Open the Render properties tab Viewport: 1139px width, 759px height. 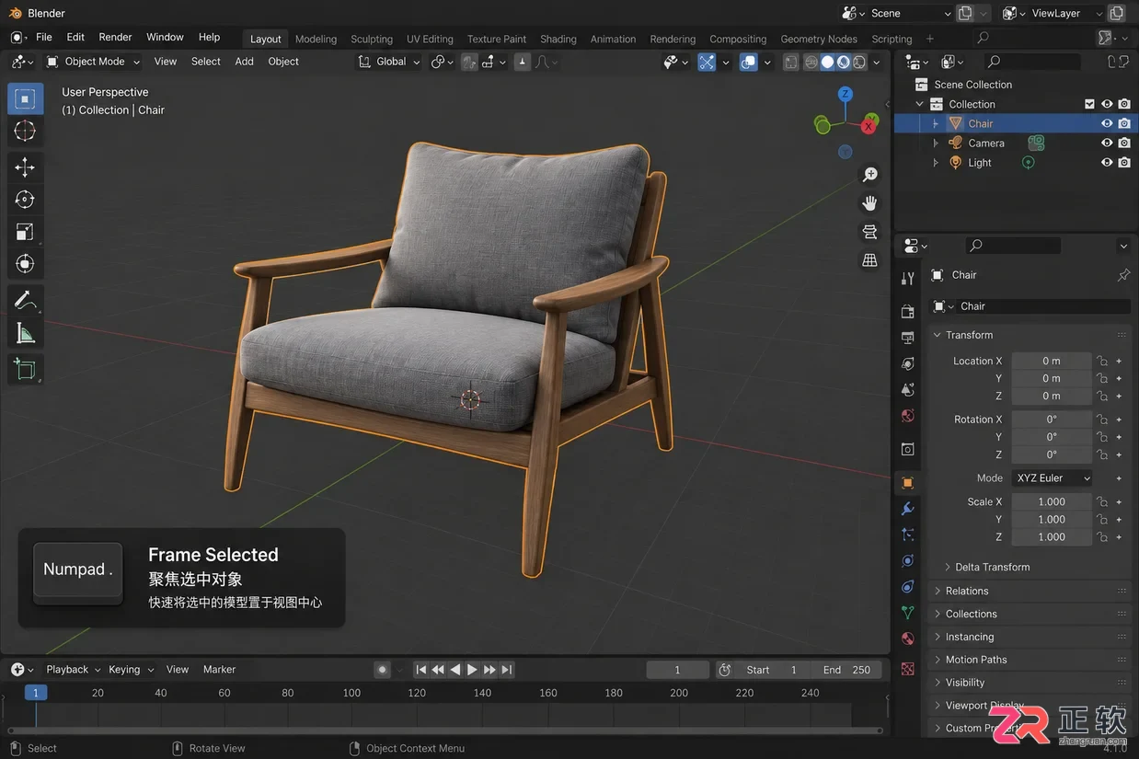pyautogui.click(x=908, y=312)
